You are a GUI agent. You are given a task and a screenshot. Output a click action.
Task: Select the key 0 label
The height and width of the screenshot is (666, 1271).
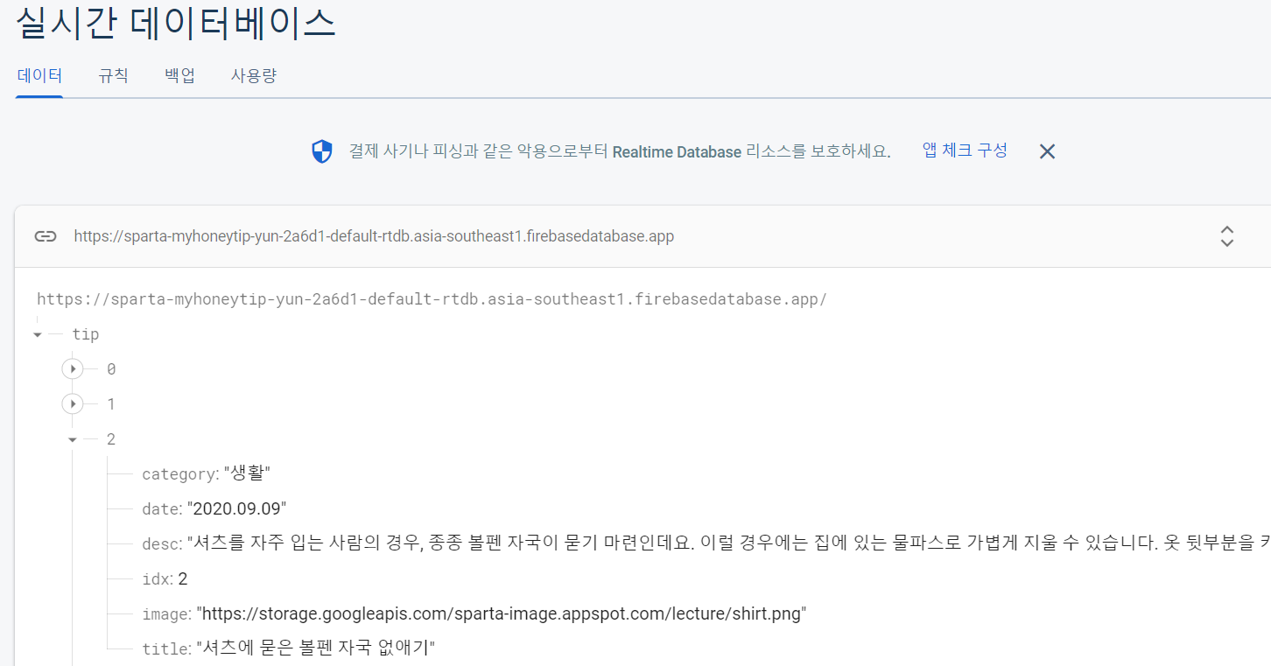tap(111, 369)
